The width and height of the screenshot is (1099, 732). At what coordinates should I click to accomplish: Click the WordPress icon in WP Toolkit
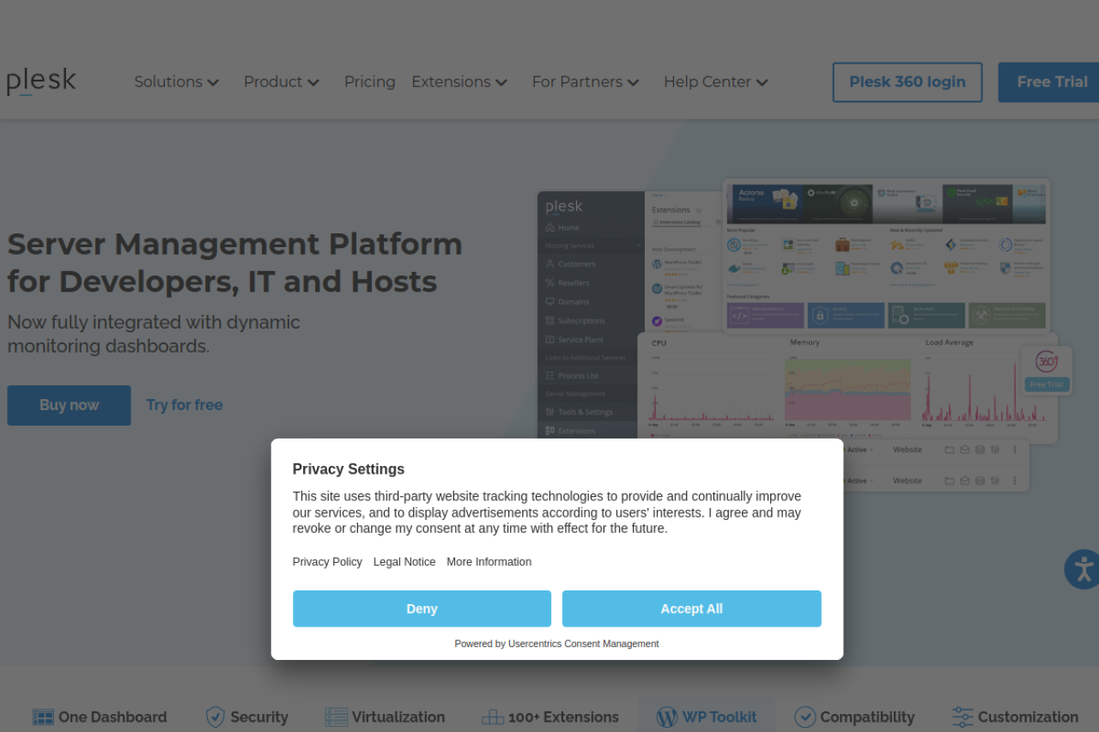[x=666, y=717]
